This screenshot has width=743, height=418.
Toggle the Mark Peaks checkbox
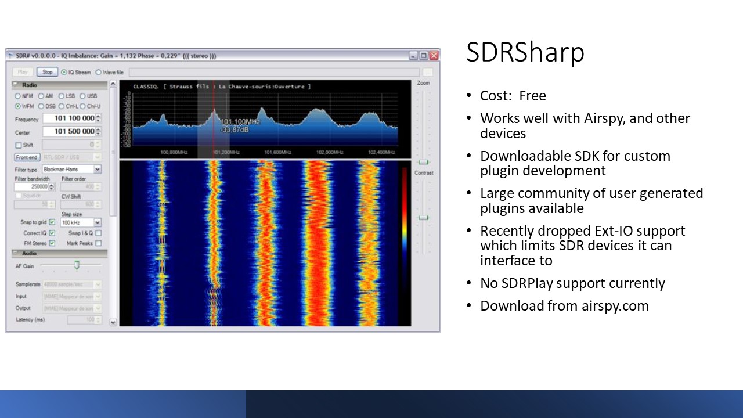[98, 243]
